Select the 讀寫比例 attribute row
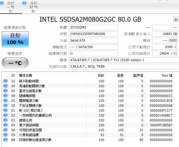The image size is (179, 147). (88, 120)
